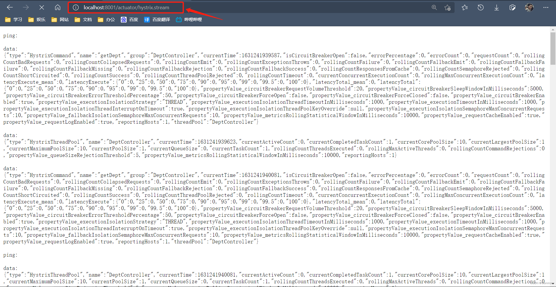This screenshot has width=556, height=287.
Task: Open the 学习 bookmarks folder
Action: (14, 20)
